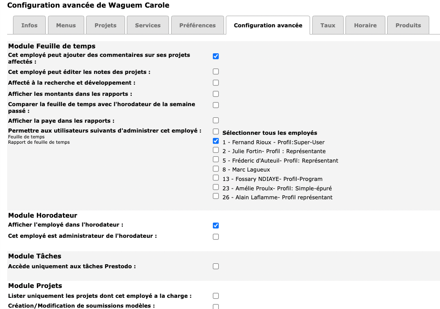Check Affecté à la recherche et développement
The height and width of the screenshot is (309, 440).
point(216,83)
